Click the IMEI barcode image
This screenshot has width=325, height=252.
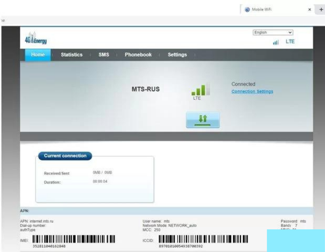74,239
